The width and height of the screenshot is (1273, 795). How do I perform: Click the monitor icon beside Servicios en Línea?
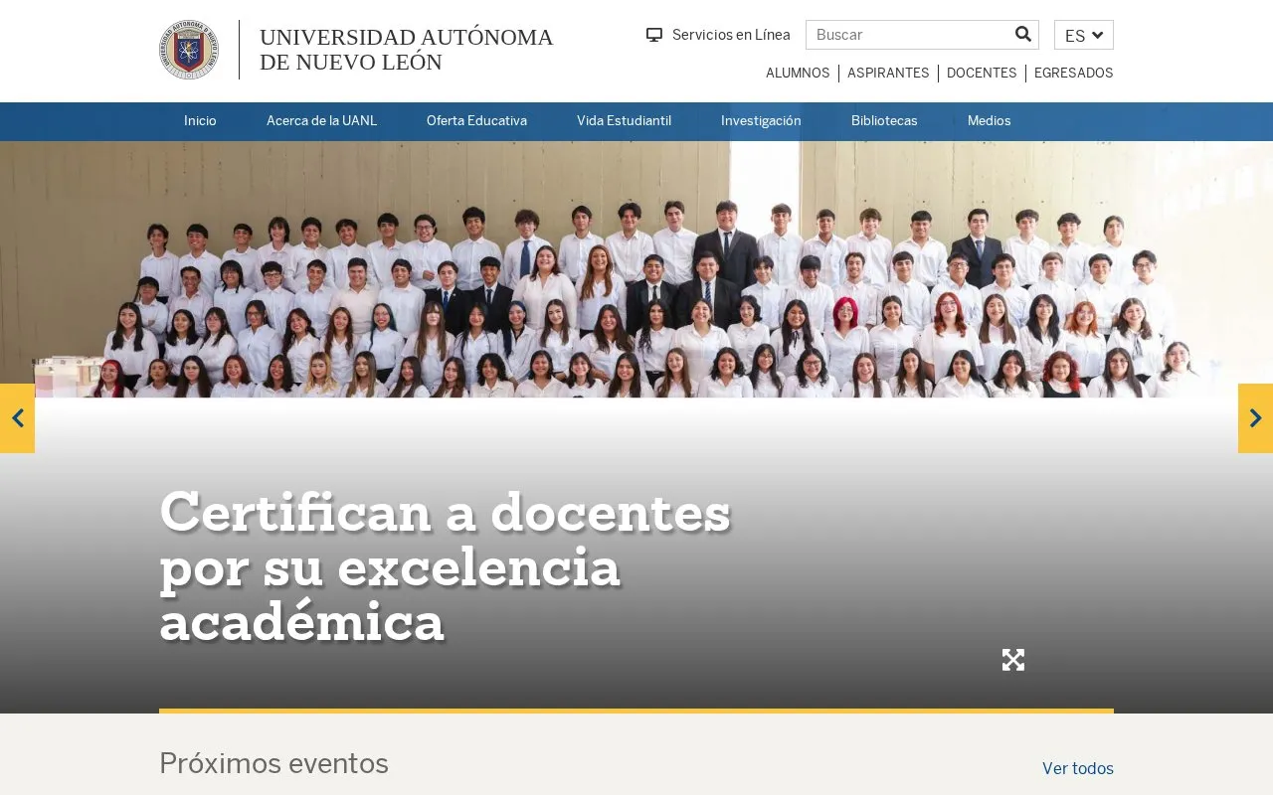click(654, 35)
